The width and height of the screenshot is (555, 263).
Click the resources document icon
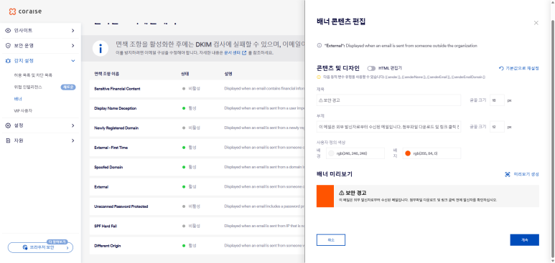pos(8,140)
